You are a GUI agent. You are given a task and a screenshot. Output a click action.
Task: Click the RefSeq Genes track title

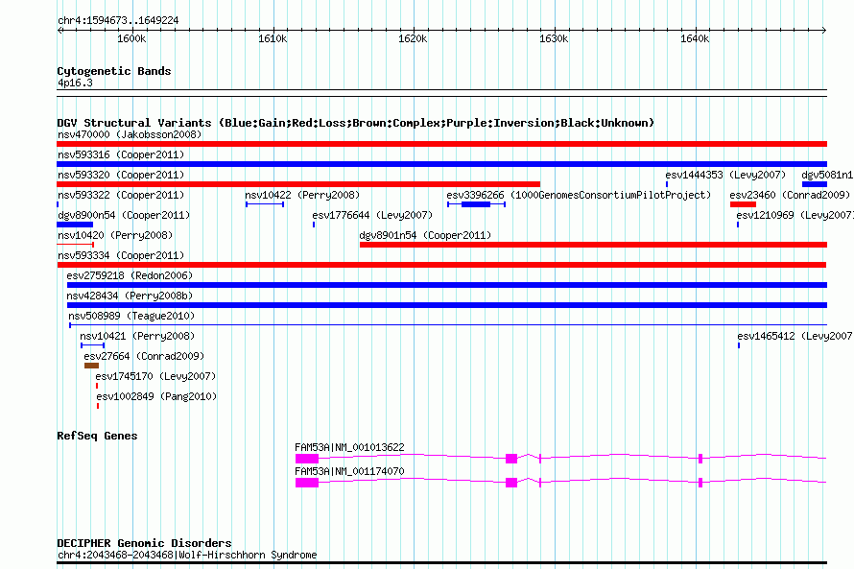tap(98, 436)
